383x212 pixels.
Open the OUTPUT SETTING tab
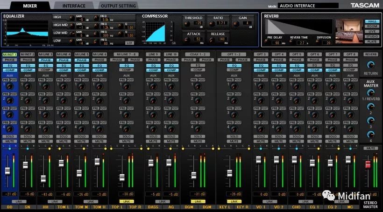coord(118,6)
